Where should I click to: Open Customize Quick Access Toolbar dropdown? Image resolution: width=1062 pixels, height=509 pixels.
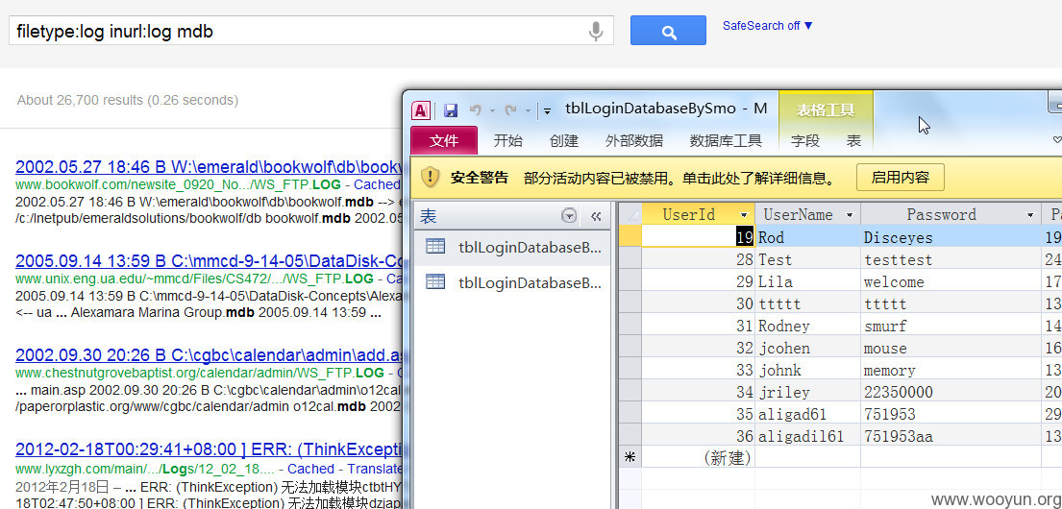tap(547, 111)
